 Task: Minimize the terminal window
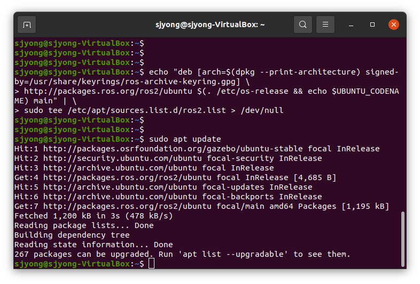click(x=351, y=25)
